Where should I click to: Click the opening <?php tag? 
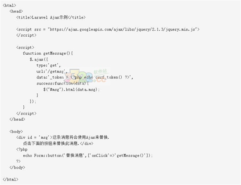(x=22, y=150)
